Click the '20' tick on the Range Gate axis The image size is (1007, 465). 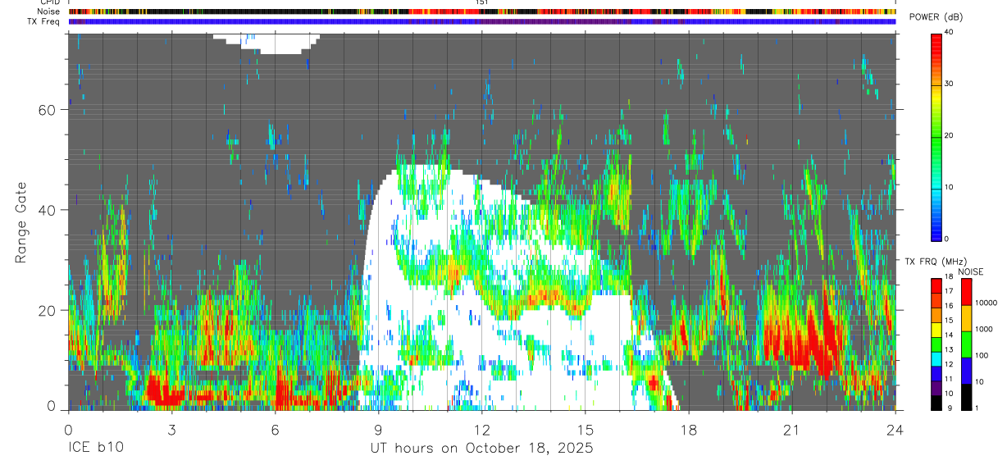point(47,310)
